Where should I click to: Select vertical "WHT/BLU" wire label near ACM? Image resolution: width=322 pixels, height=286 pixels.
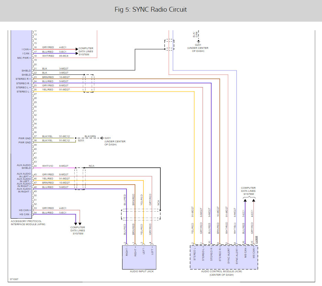click(235, 228)
